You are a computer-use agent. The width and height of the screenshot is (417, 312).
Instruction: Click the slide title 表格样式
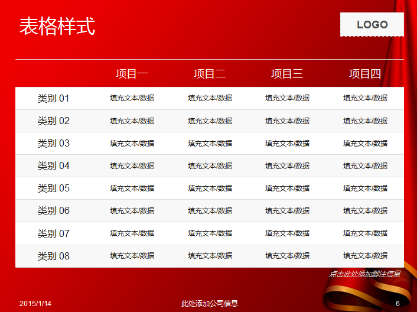[57, 26]
